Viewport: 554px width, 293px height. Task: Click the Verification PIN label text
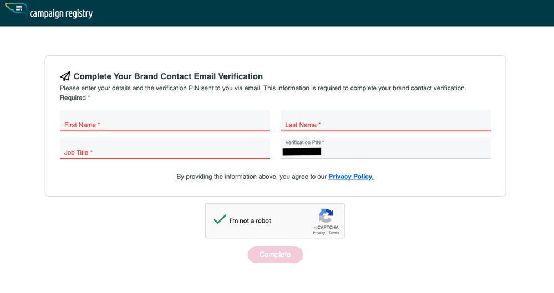click(x=304, y=142)
